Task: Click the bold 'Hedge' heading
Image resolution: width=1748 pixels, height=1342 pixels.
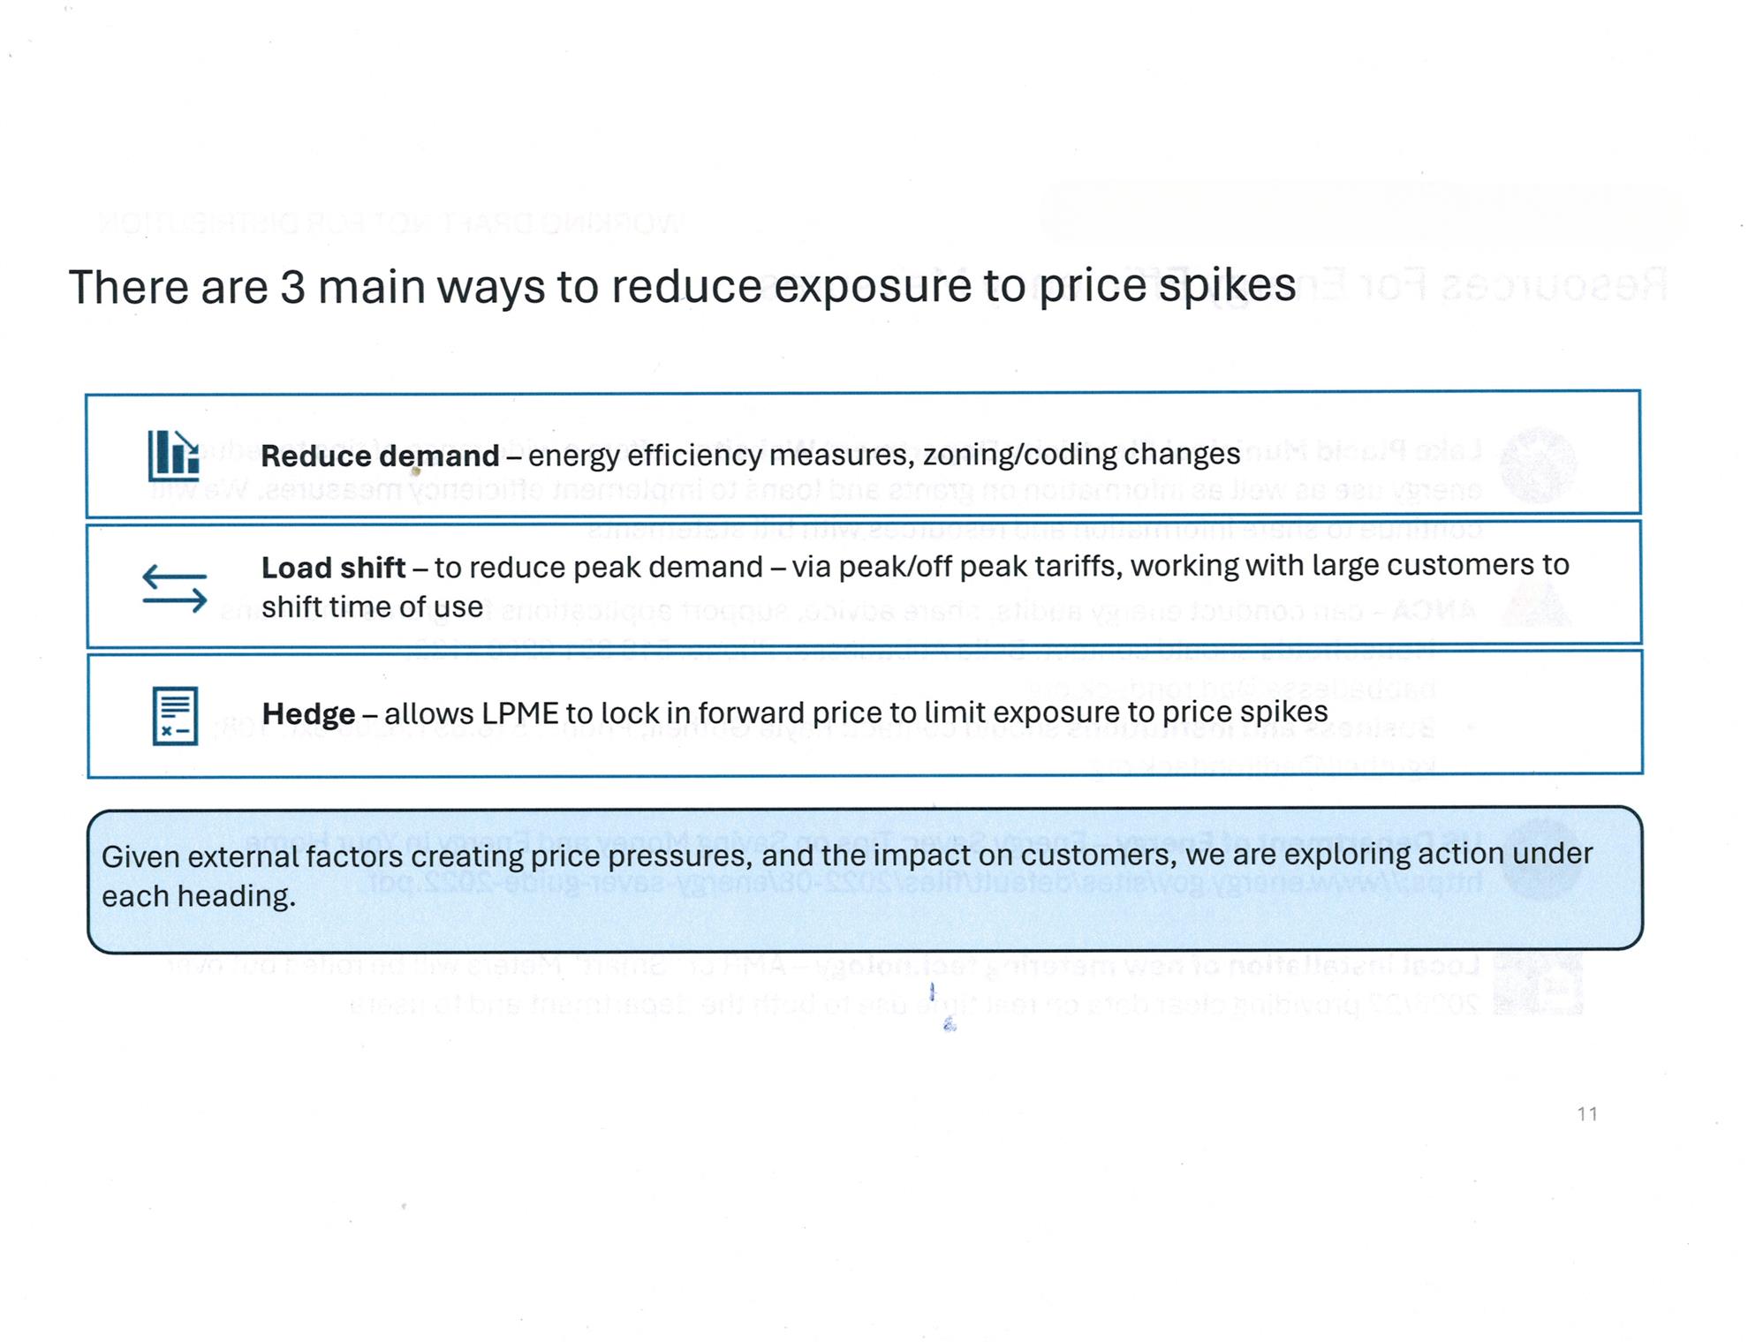Action: pyautogui.click(x=308, y=712)
